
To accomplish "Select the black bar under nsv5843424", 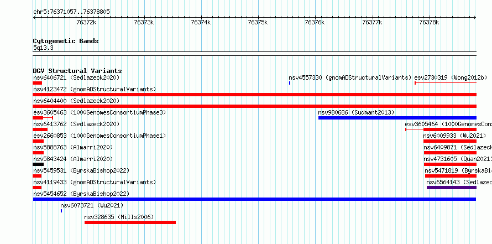I will 38,164.
